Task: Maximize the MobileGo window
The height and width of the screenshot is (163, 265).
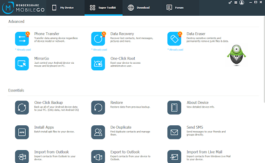Action: 255,2
